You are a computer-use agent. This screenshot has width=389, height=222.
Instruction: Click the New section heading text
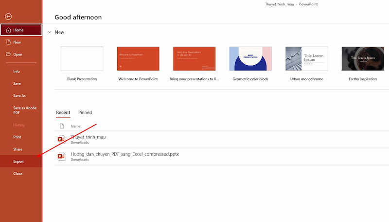[x=59, y=32]
